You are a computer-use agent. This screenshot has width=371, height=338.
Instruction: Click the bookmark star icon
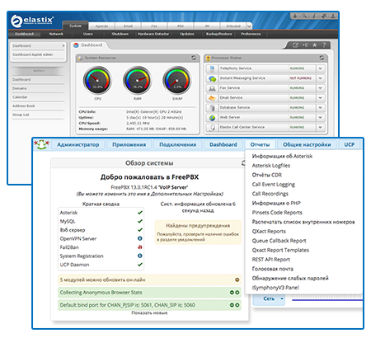click(314, 45)
